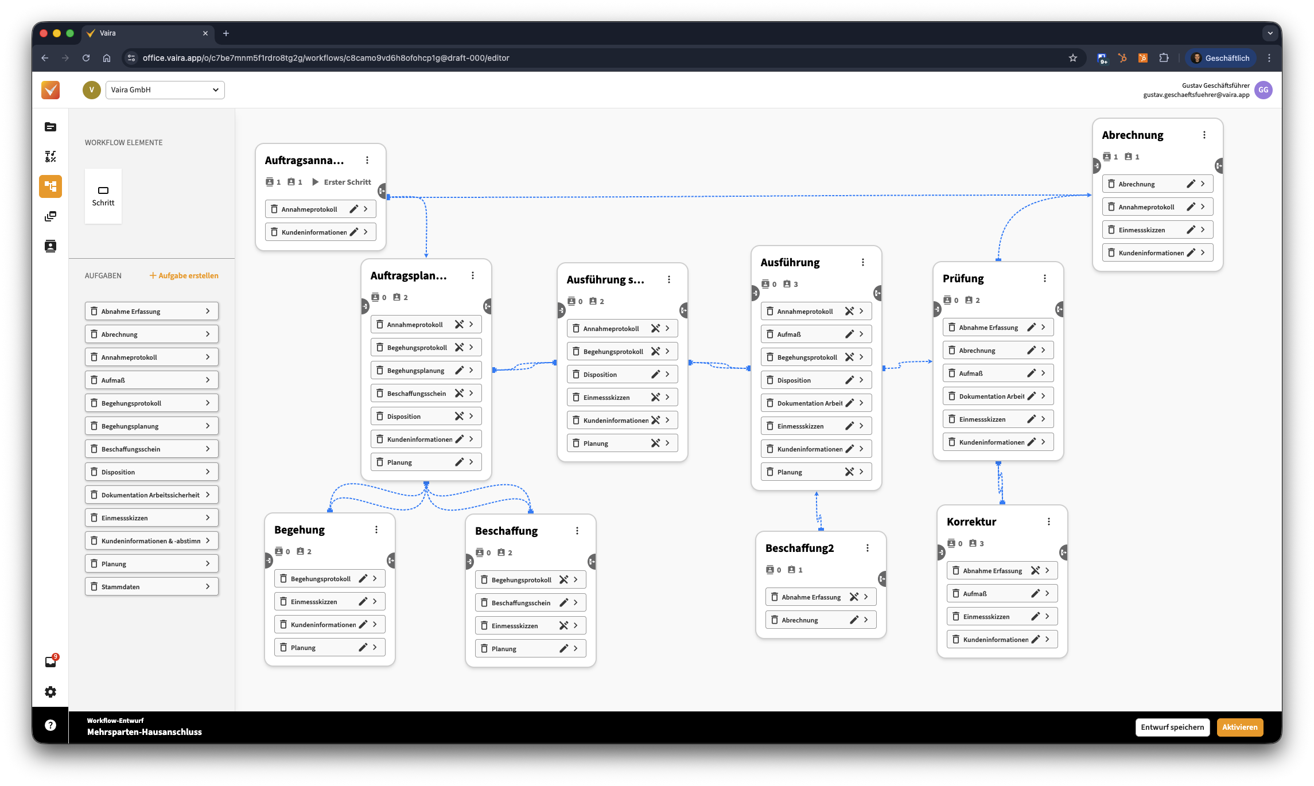Expand Disposition in Ausführung step
This screenshot has width=1314, height=786.
pyautogui.click(x=861, y=380)
